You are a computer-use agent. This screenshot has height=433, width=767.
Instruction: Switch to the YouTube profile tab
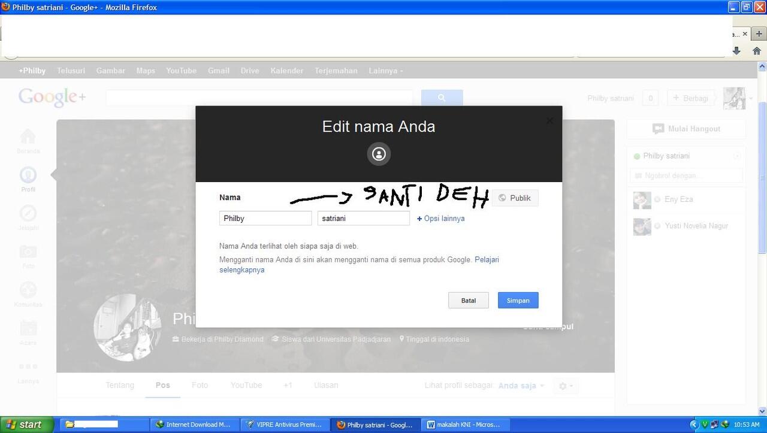(x=246, y=385)
